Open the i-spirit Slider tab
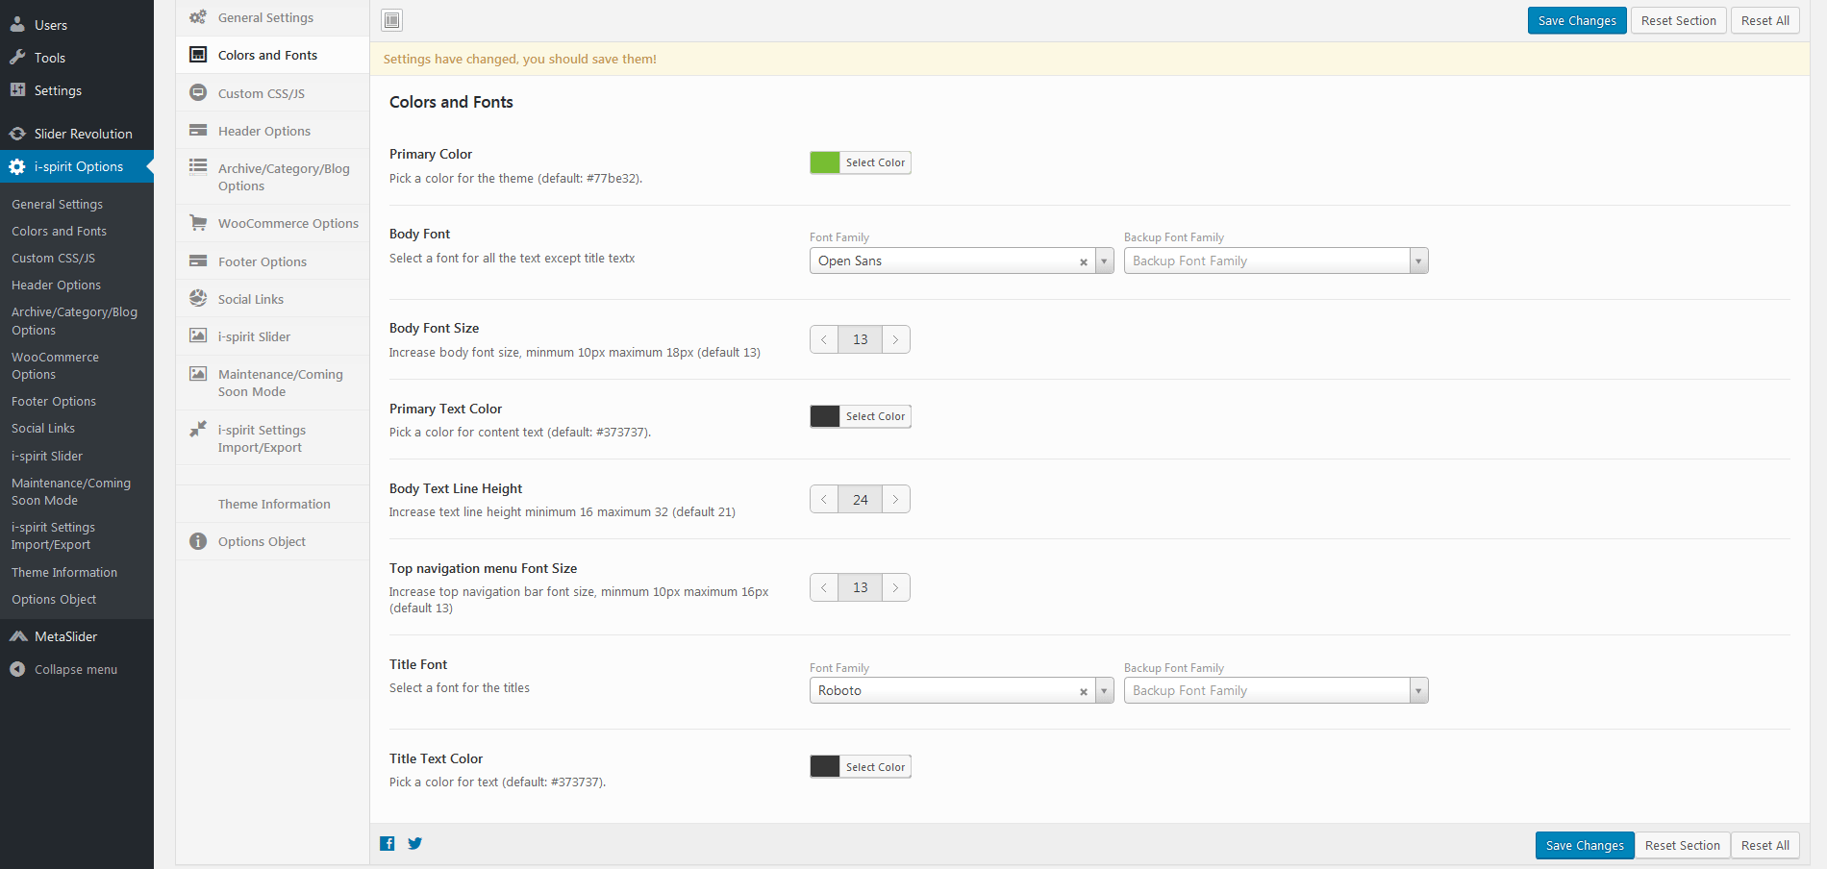The height and width of the screenshot is (869, 1827). point(273,336)
